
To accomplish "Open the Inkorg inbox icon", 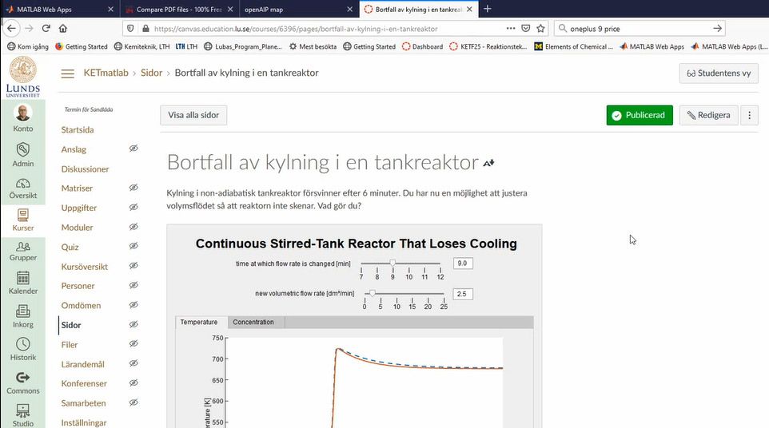I will (x=22, y=311).
